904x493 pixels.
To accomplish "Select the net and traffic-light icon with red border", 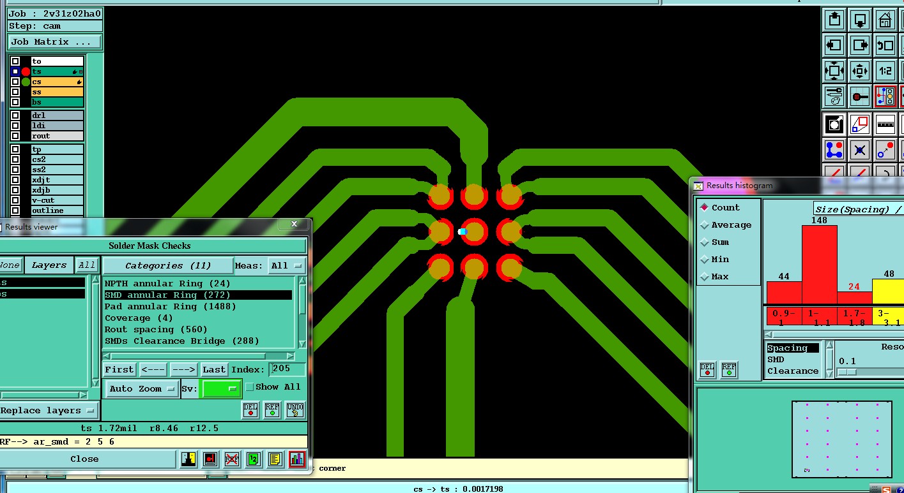I will [x=885, y=96].
